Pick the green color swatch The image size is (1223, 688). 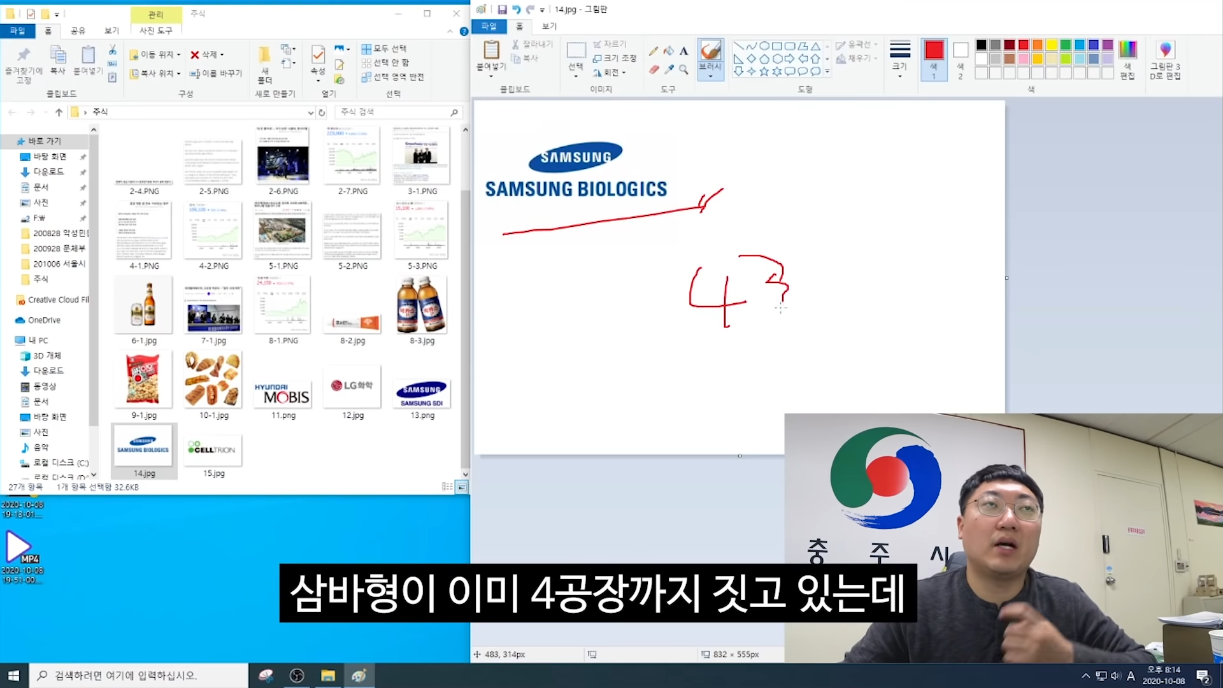(1066, 45)
